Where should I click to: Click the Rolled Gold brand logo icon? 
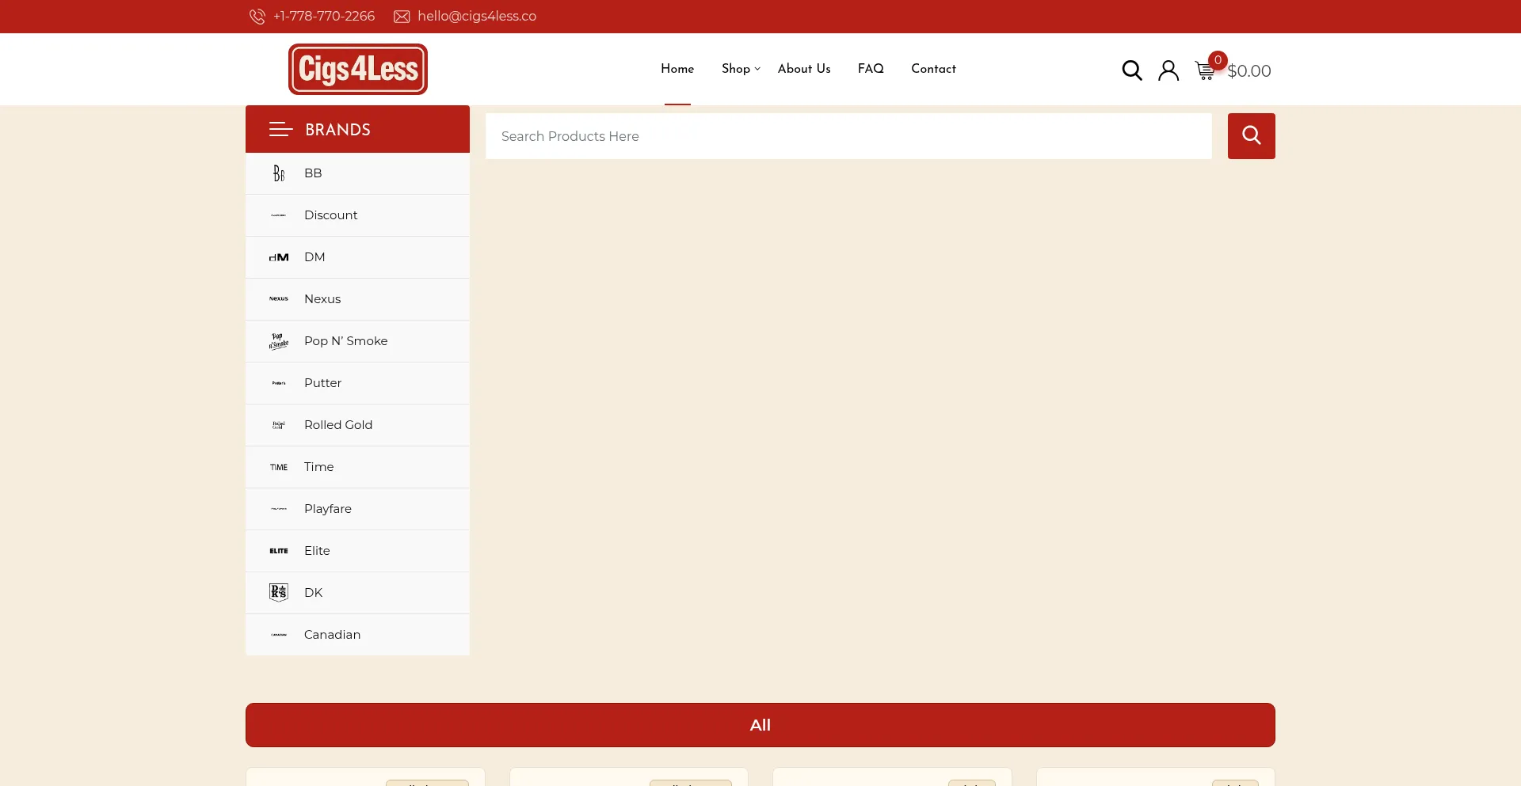click(279, 425)
